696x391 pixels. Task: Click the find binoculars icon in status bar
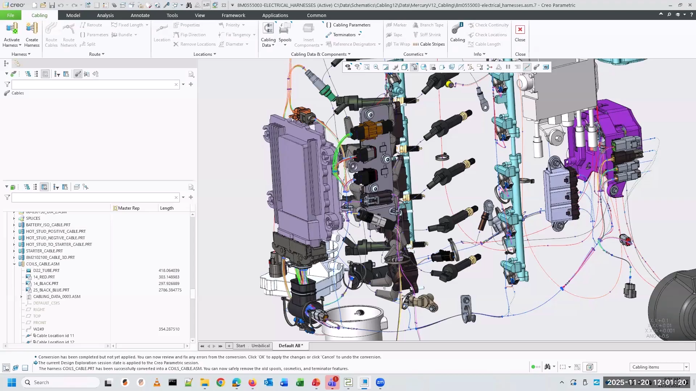coord(547,367)
